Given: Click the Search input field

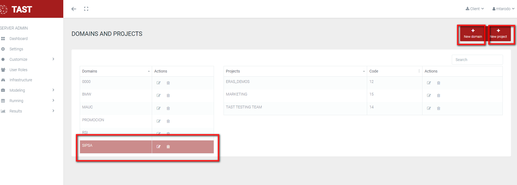Looking at the screenshot, I should click(x=477, y=60).
